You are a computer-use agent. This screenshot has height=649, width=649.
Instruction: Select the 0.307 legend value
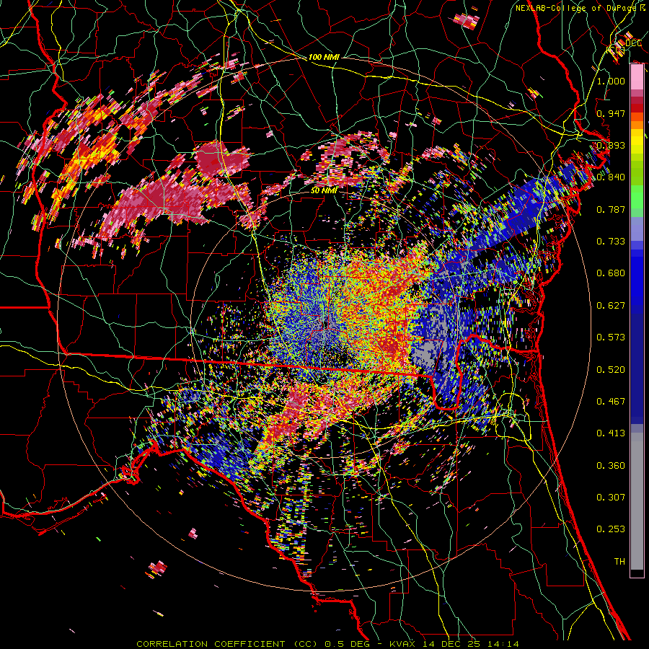[611, 498]
